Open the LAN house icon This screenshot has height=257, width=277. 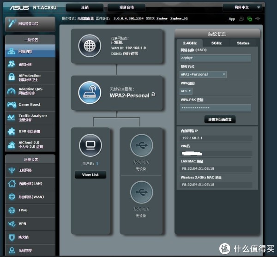point(12,183)
